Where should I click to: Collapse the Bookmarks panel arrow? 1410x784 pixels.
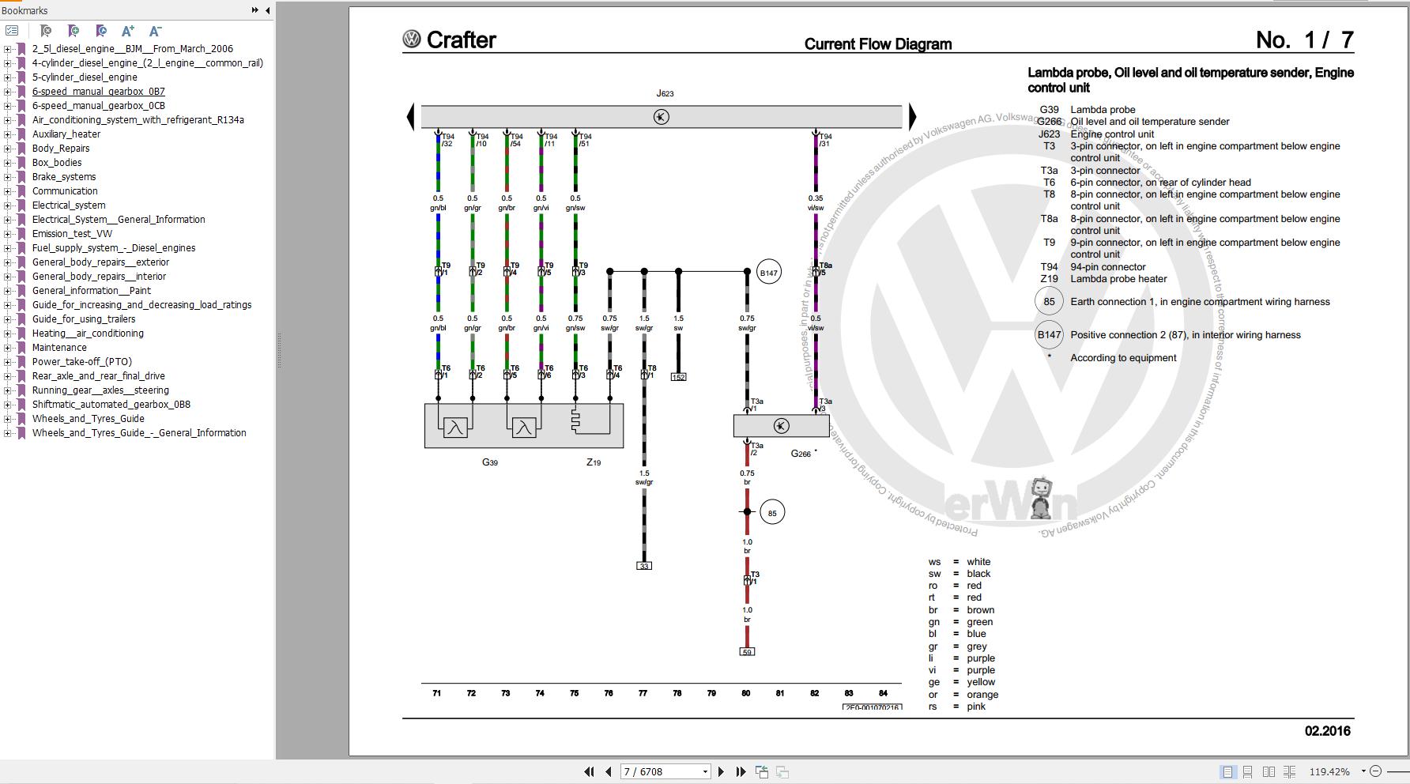click(267, 10)
